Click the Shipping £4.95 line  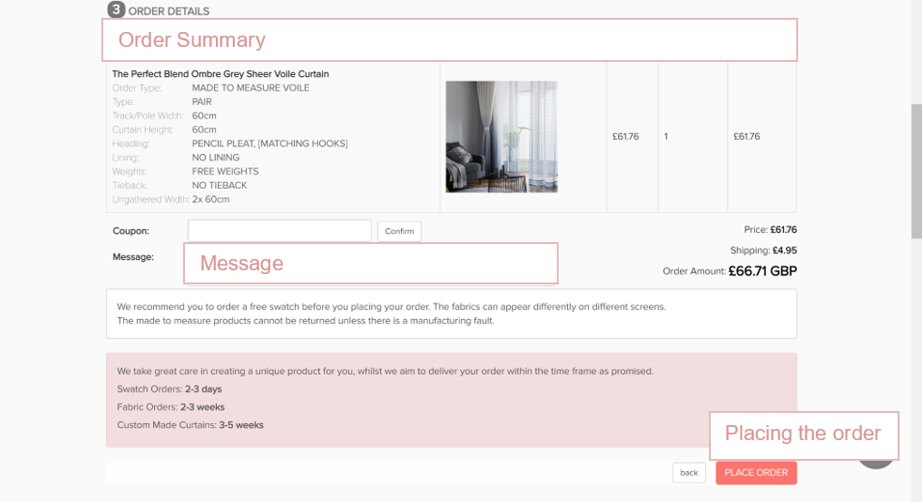763,251
